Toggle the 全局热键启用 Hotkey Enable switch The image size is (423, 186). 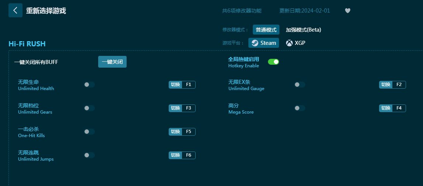pyautogui.click(x=273, y=62)
